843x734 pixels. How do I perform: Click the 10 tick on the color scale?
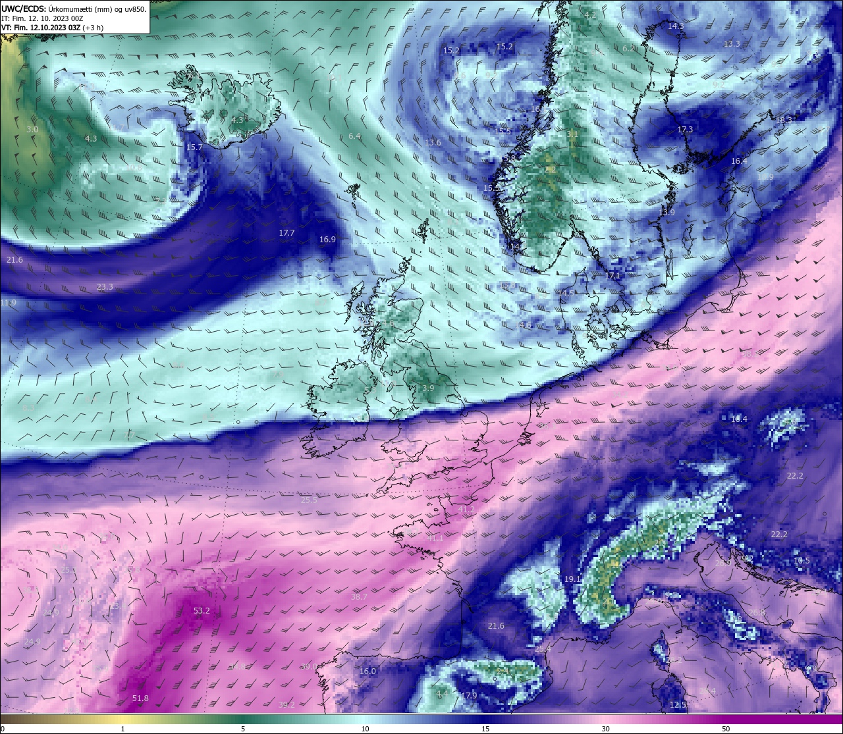(x=365, y=729)
